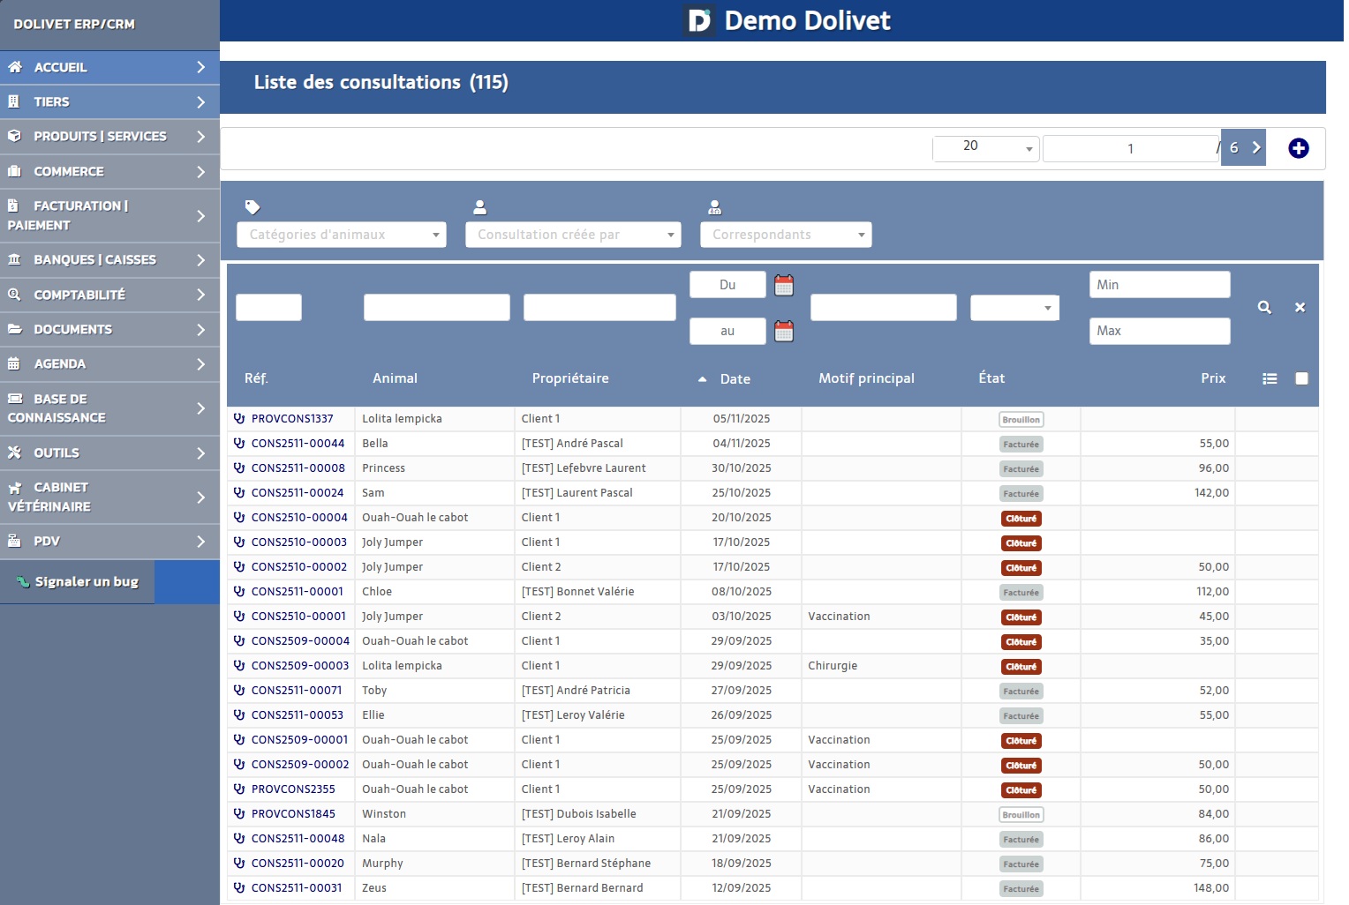
Task: Tick the select-all rows checkbox
Action: 1301,378
